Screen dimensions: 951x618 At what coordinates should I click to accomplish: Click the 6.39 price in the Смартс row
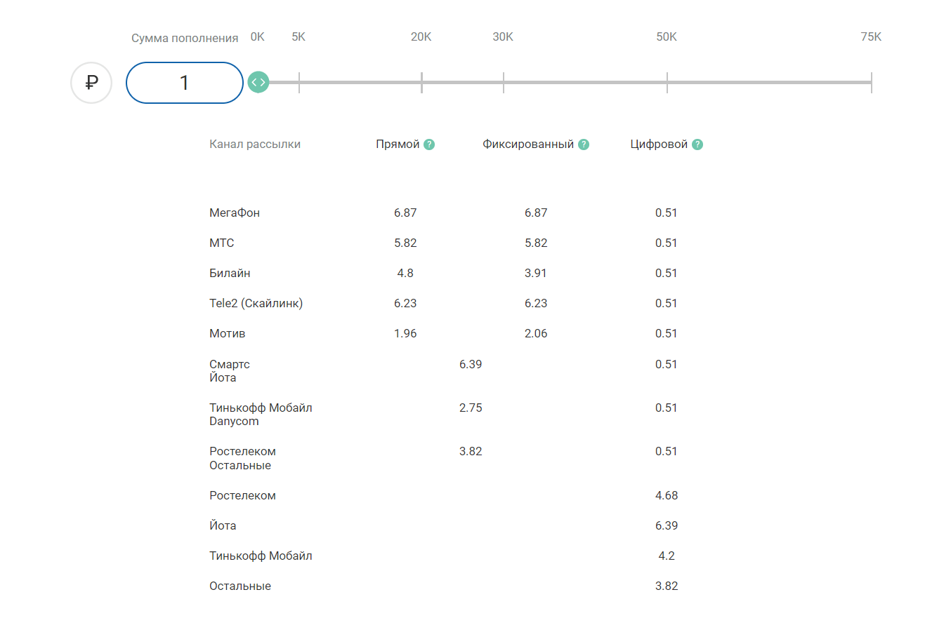[x=471, y=364]
